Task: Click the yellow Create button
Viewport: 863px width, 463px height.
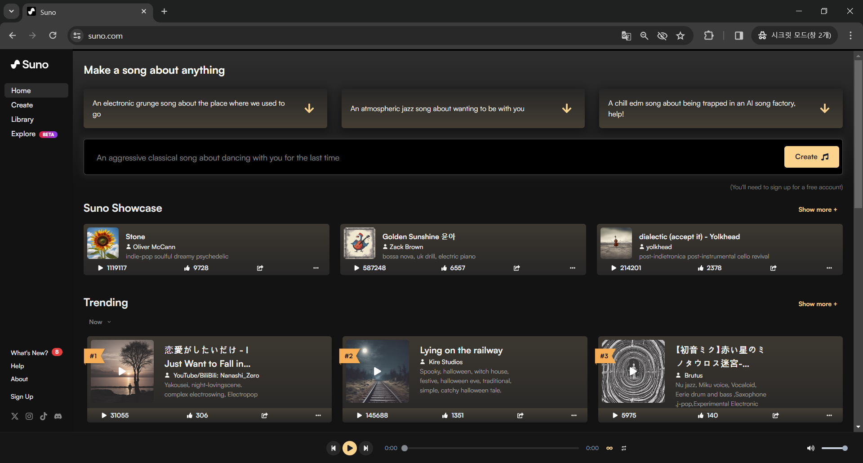Action: [811, 157]
